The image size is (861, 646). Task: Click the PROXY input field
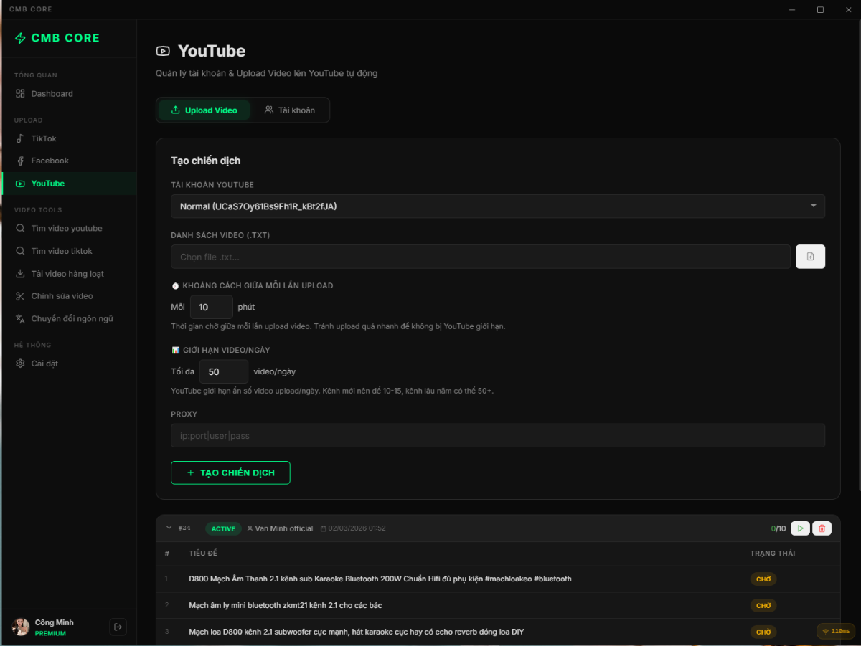point(498,435)
